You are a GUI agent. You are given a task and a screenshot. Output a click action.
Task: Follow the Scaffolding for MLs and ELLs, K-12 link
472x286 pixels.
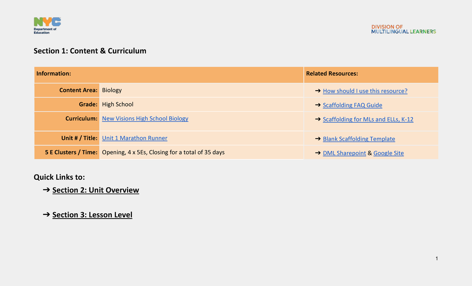tap(368, 119)
